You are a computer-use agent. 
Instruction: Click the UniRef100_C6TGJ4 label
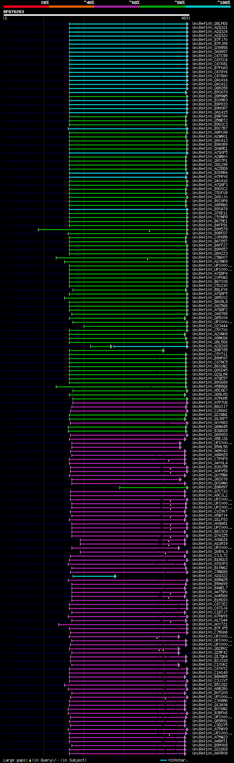[x=210, y=608]
